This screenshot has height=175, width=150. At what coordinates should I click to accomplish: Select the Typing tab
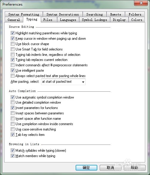32,19
